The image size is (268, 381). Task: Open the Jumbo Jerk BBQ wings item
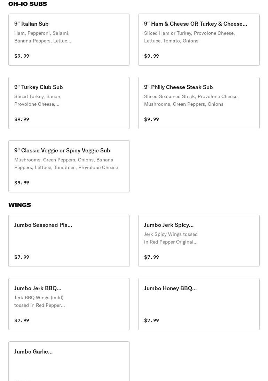pos(69,304)
